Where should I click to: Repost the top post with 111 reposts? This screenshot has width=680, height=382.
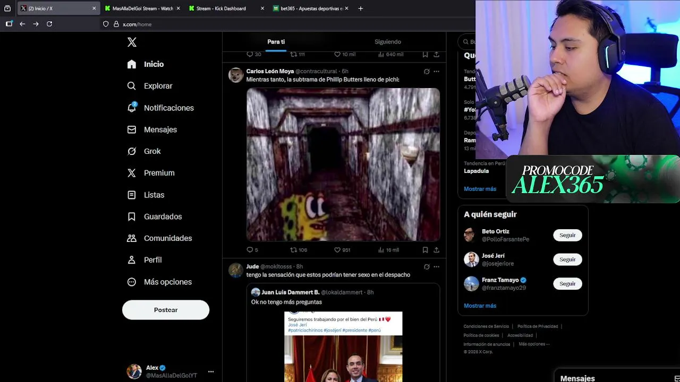coord(294,54)
